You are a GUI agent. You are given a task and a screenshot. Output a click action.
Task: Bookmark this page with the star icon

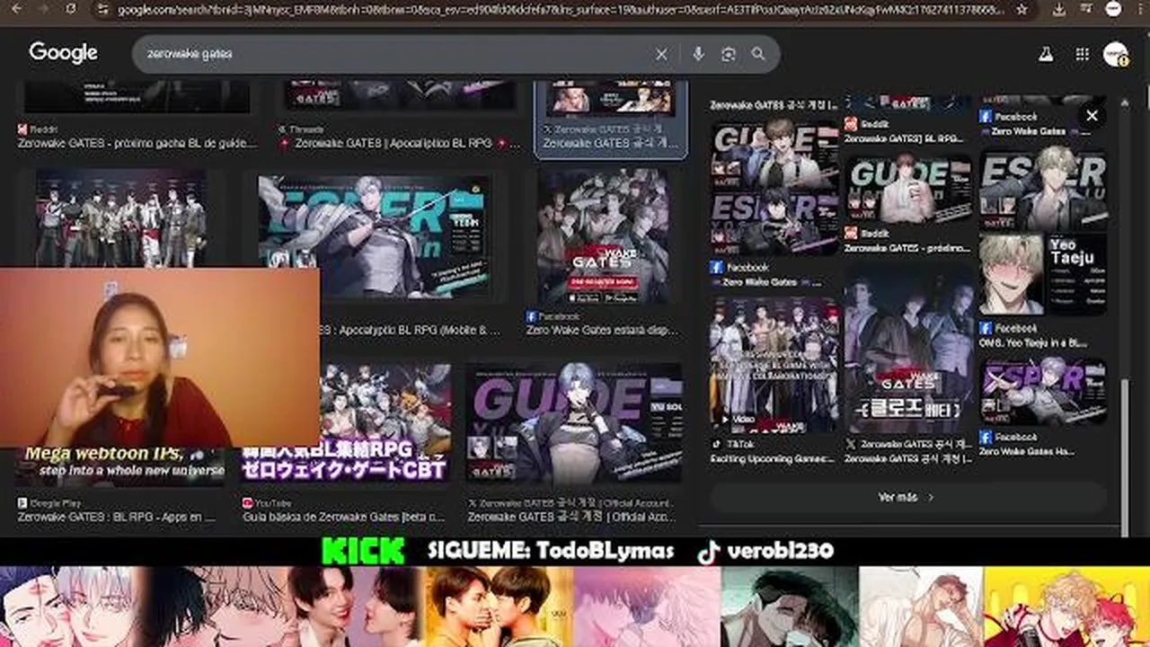click(1022, 9)
